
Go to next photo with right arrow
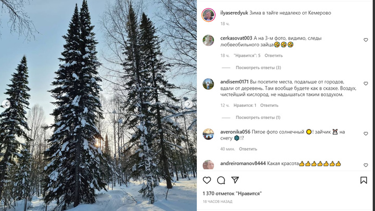click(x=189, y=104)
